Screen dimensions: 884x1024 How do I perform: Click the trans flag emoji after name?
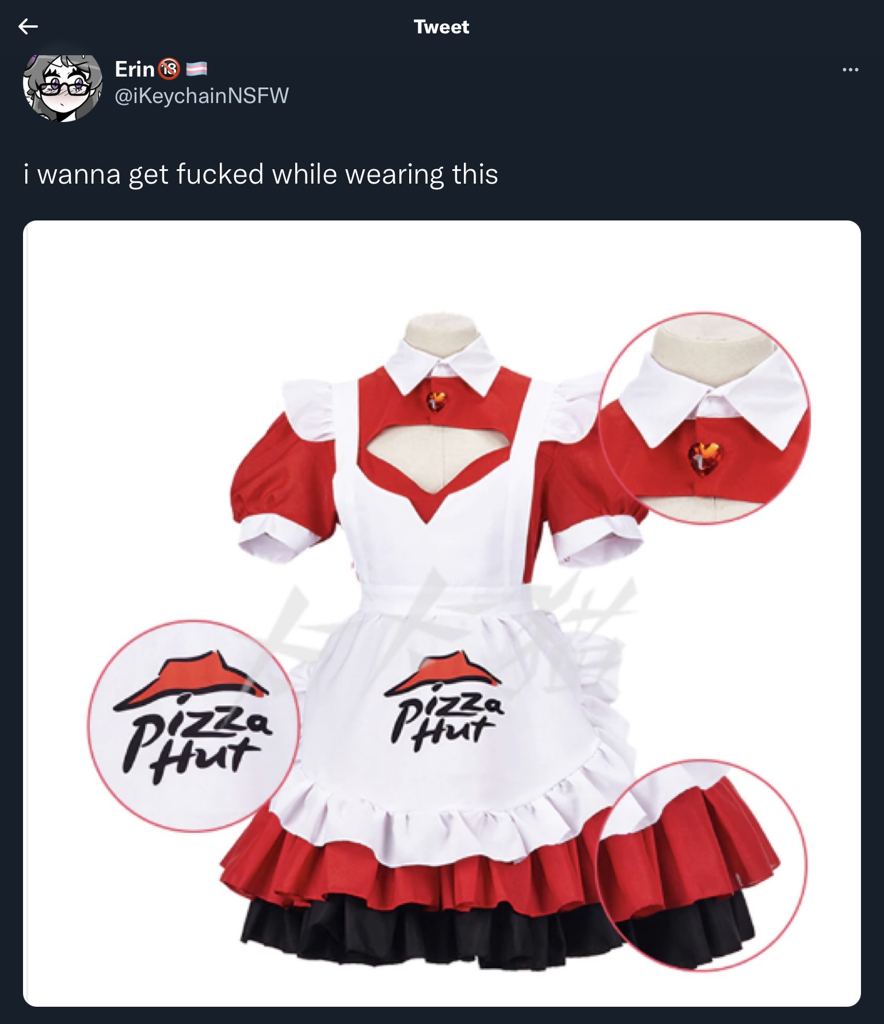pos(197,70)
